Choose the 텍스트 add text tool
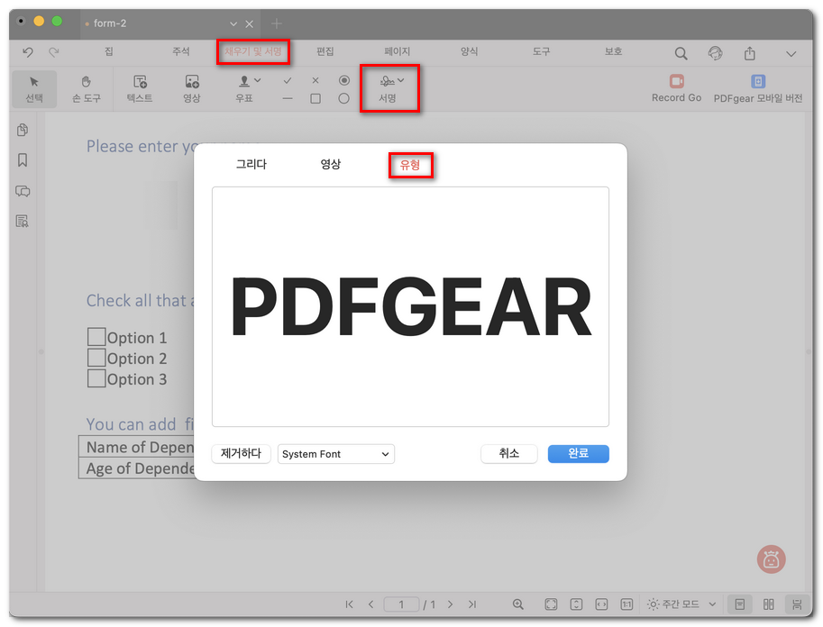This screenshot has width=823, height=627. click(x=140, y=89)
